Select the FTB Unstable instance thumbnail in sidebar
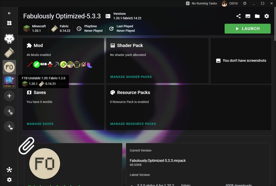 [9, 81]
